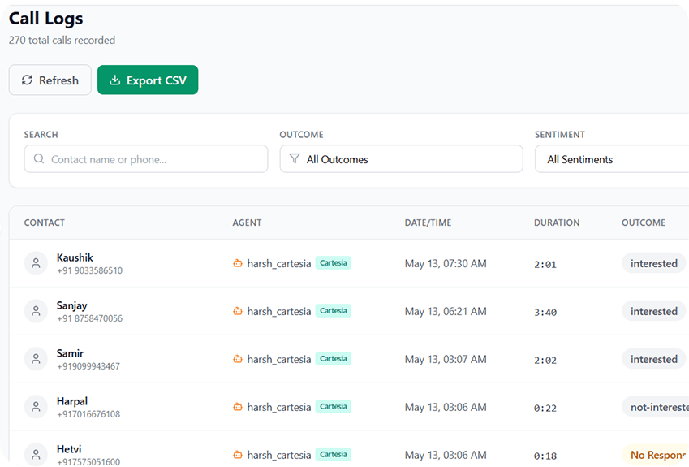Click the bot icon in Hetvi's row
This screenshot has height=467, width=689.
point(238,455)
